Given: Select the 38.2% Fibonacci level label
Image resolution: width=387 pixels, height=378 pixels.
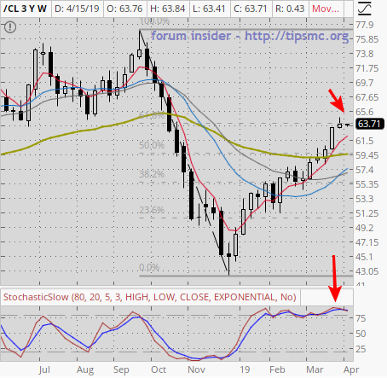Looking at the screenshot, I should click(152, 174).
